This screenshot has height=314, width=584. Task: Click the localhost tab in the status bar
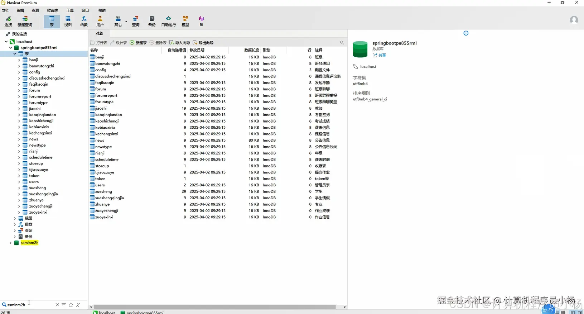pyautogui.click(x=104, y=312)
